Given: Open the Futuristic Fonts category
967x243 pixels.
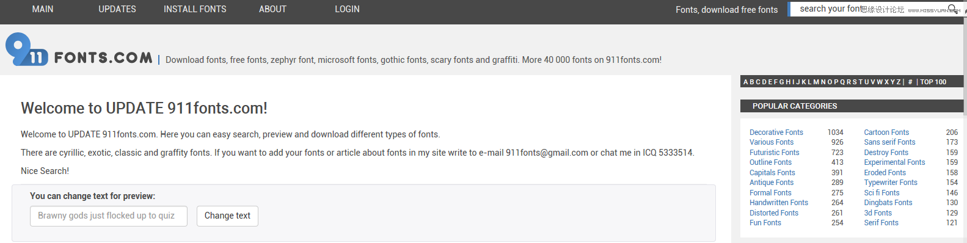Looking at the screenshot, I should (774, 153).
